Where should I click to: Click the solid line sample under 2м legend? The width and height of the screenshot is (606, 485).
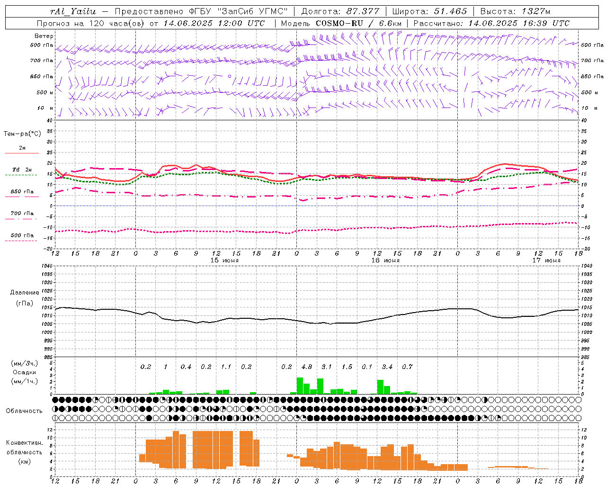[x=22, y=153]
